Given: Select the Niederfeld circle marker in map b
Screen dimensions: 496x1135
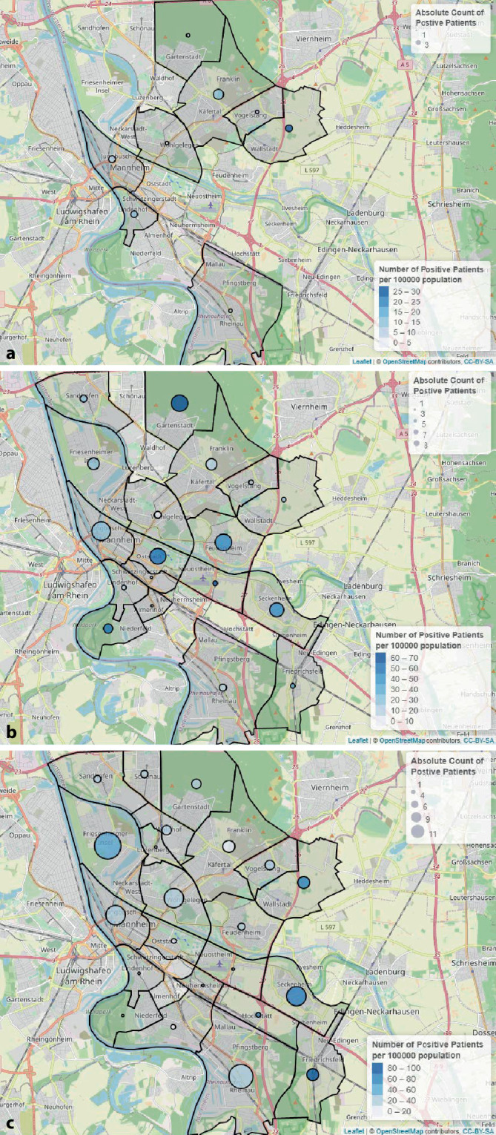Looking at the screenshot, I should click(x=108, y=629).
